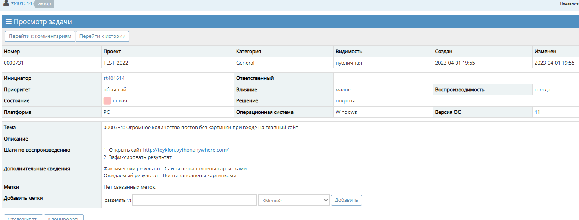Screen dimensions: 579x220
Task: Select priority value обычный
Action: click(115, 90)
